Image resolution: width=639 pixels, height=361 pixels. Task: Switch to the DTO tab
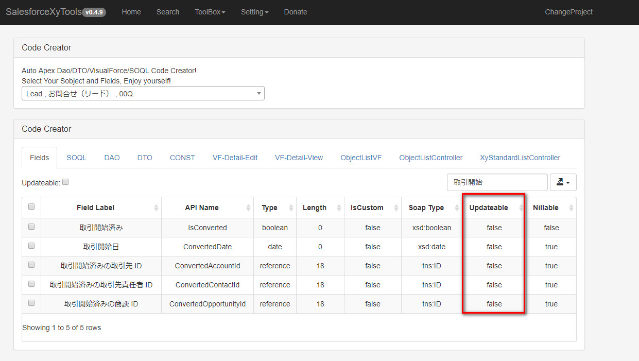tap(145, 158)
